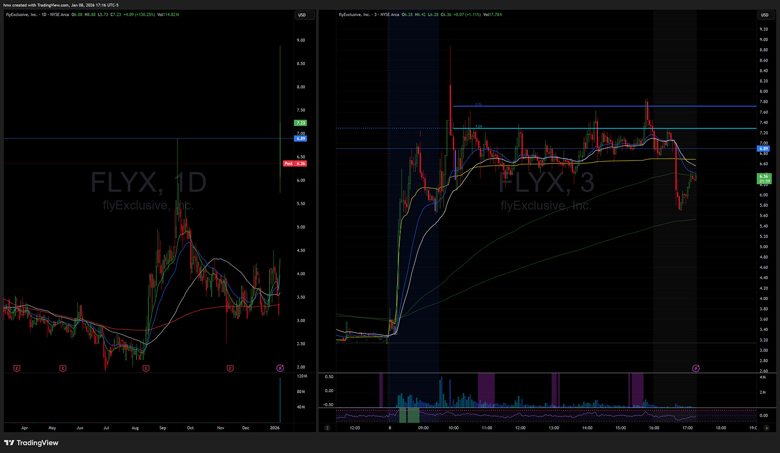This screenshot has width=780, height=453.
Task: Click the pink lightning event icon on 3-minute chart
Action: (695, 368)
